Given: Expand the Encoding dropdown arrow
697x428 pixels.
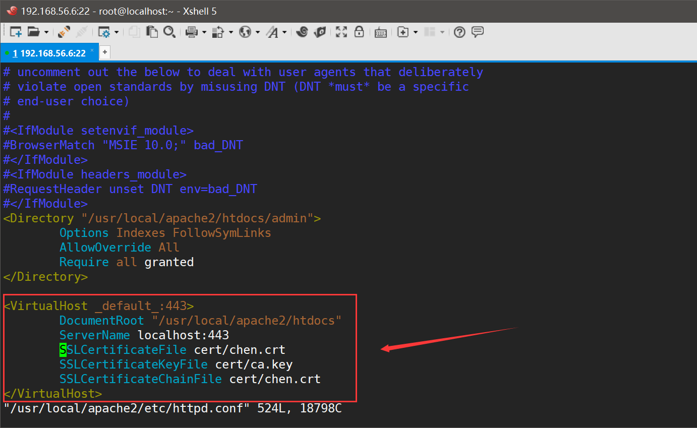Looking at the screenshot, I should (x=258, y=32).
